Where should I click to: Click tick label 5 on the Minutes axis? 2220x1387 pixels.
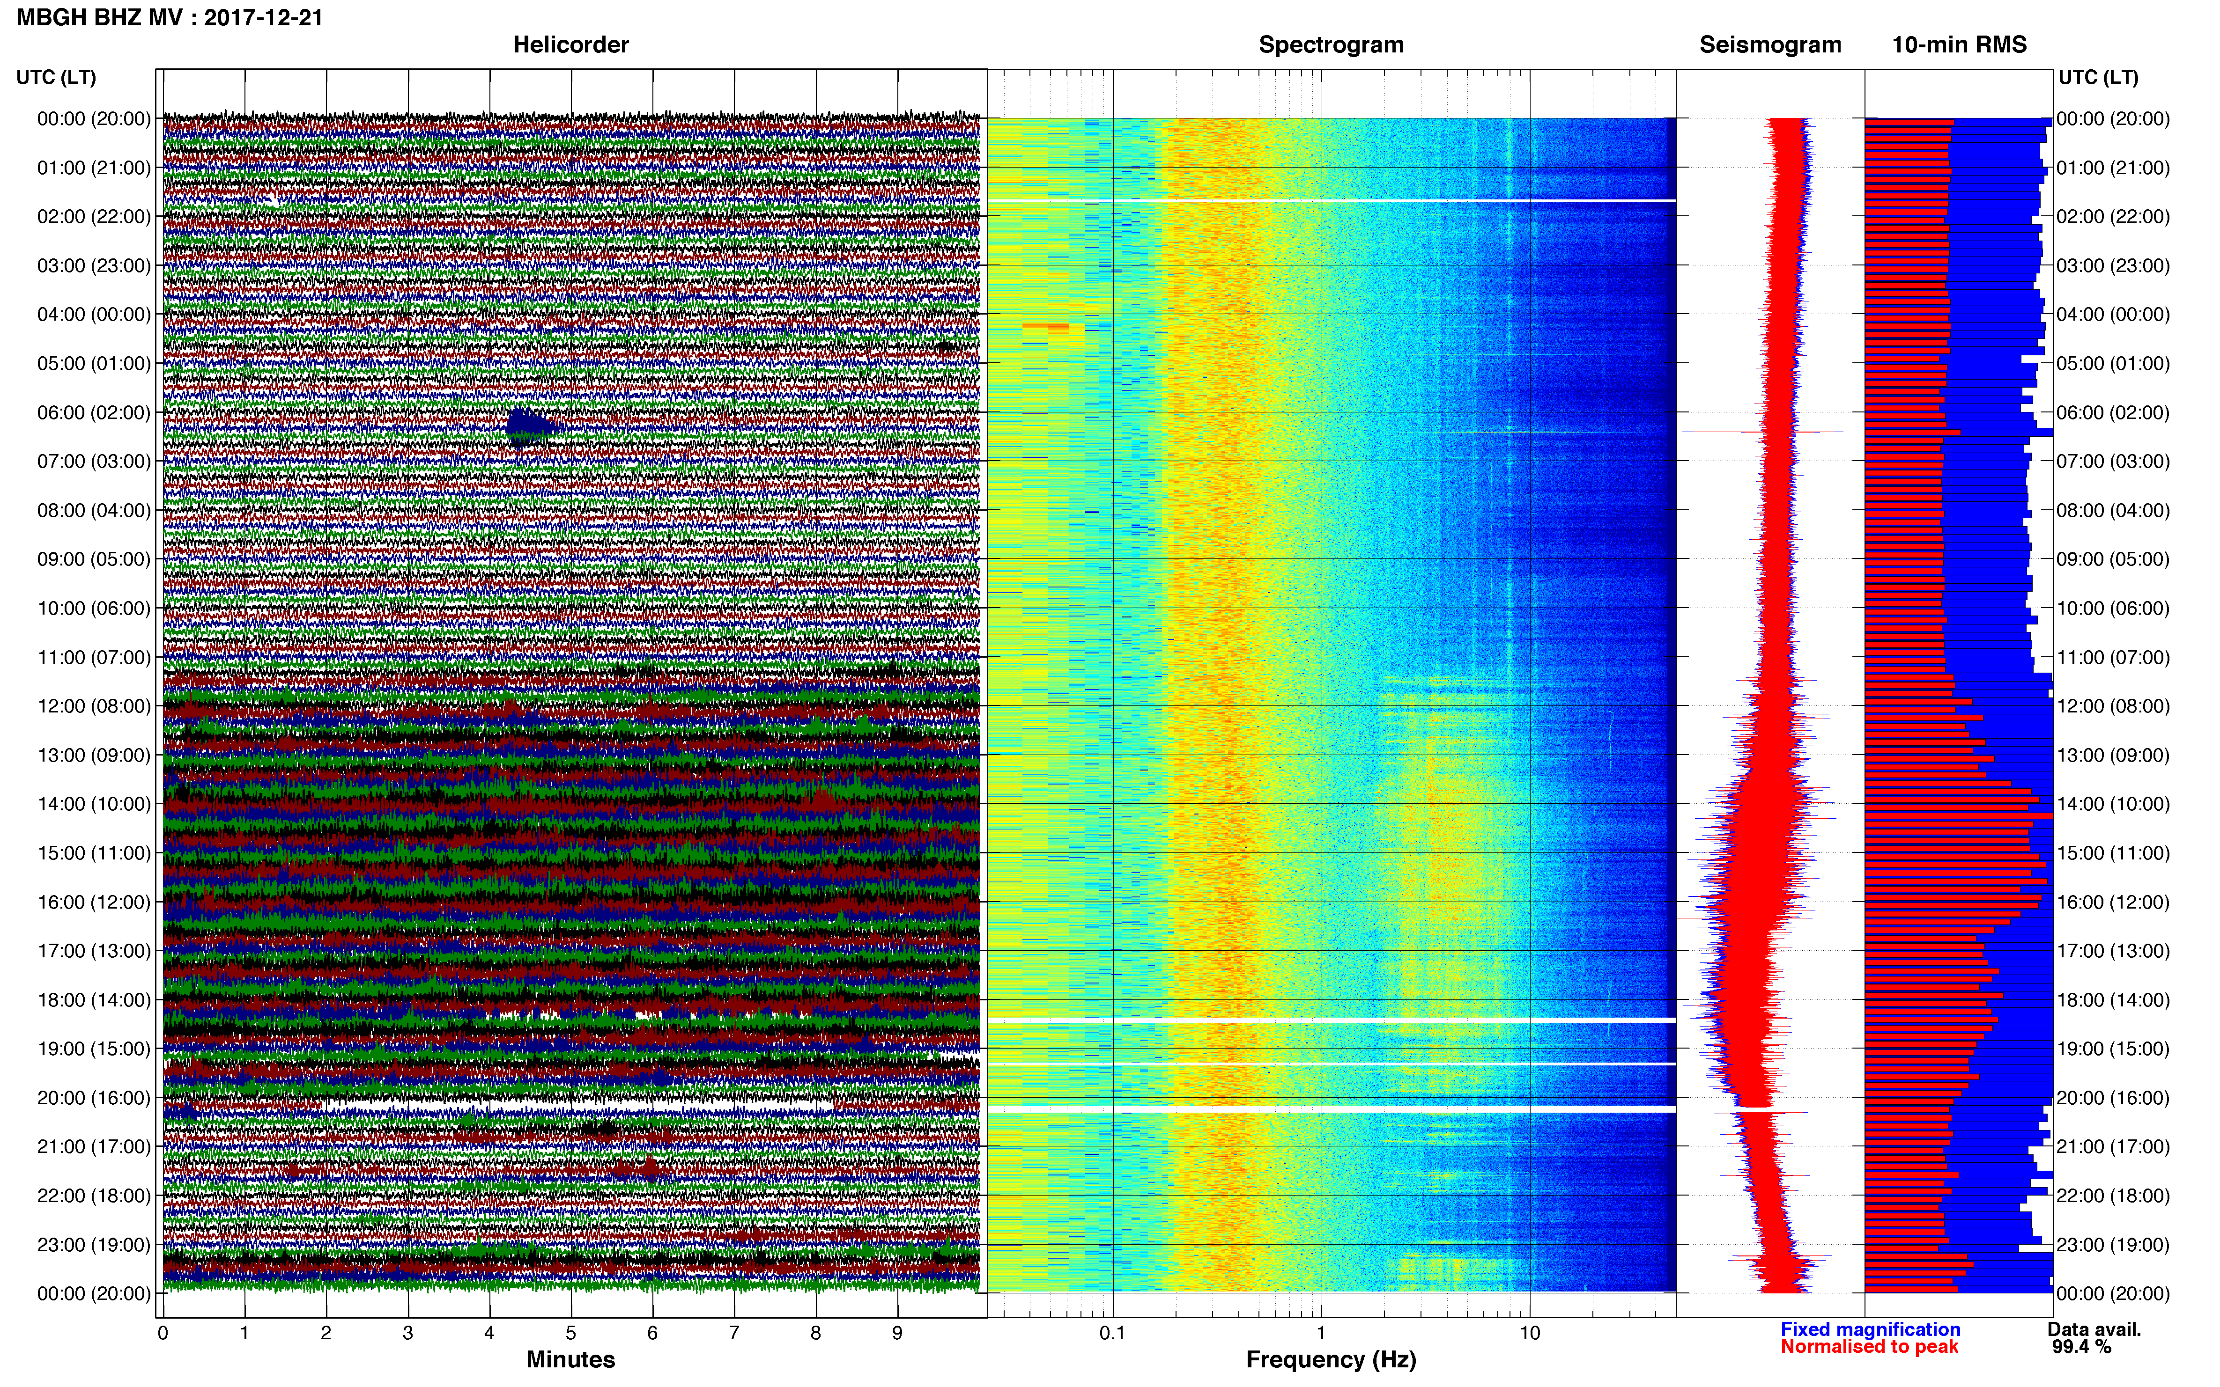click(571, 1333)
